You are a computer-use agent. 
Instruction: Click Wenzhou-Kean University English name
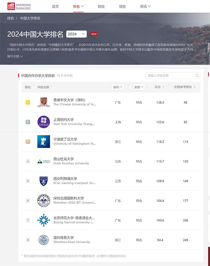[x=72, y=242]
